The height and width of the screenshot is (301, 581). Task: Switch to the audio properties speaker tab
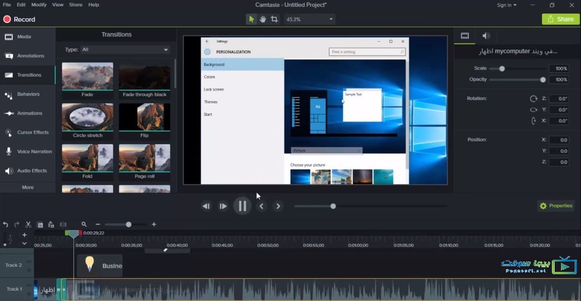486,36
